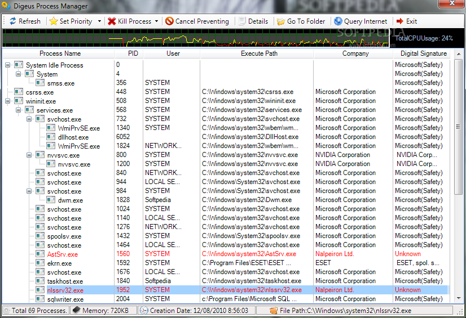466x318 pixels.
Task: Click the Memory 720KB status icon
Action: (77, 310)
